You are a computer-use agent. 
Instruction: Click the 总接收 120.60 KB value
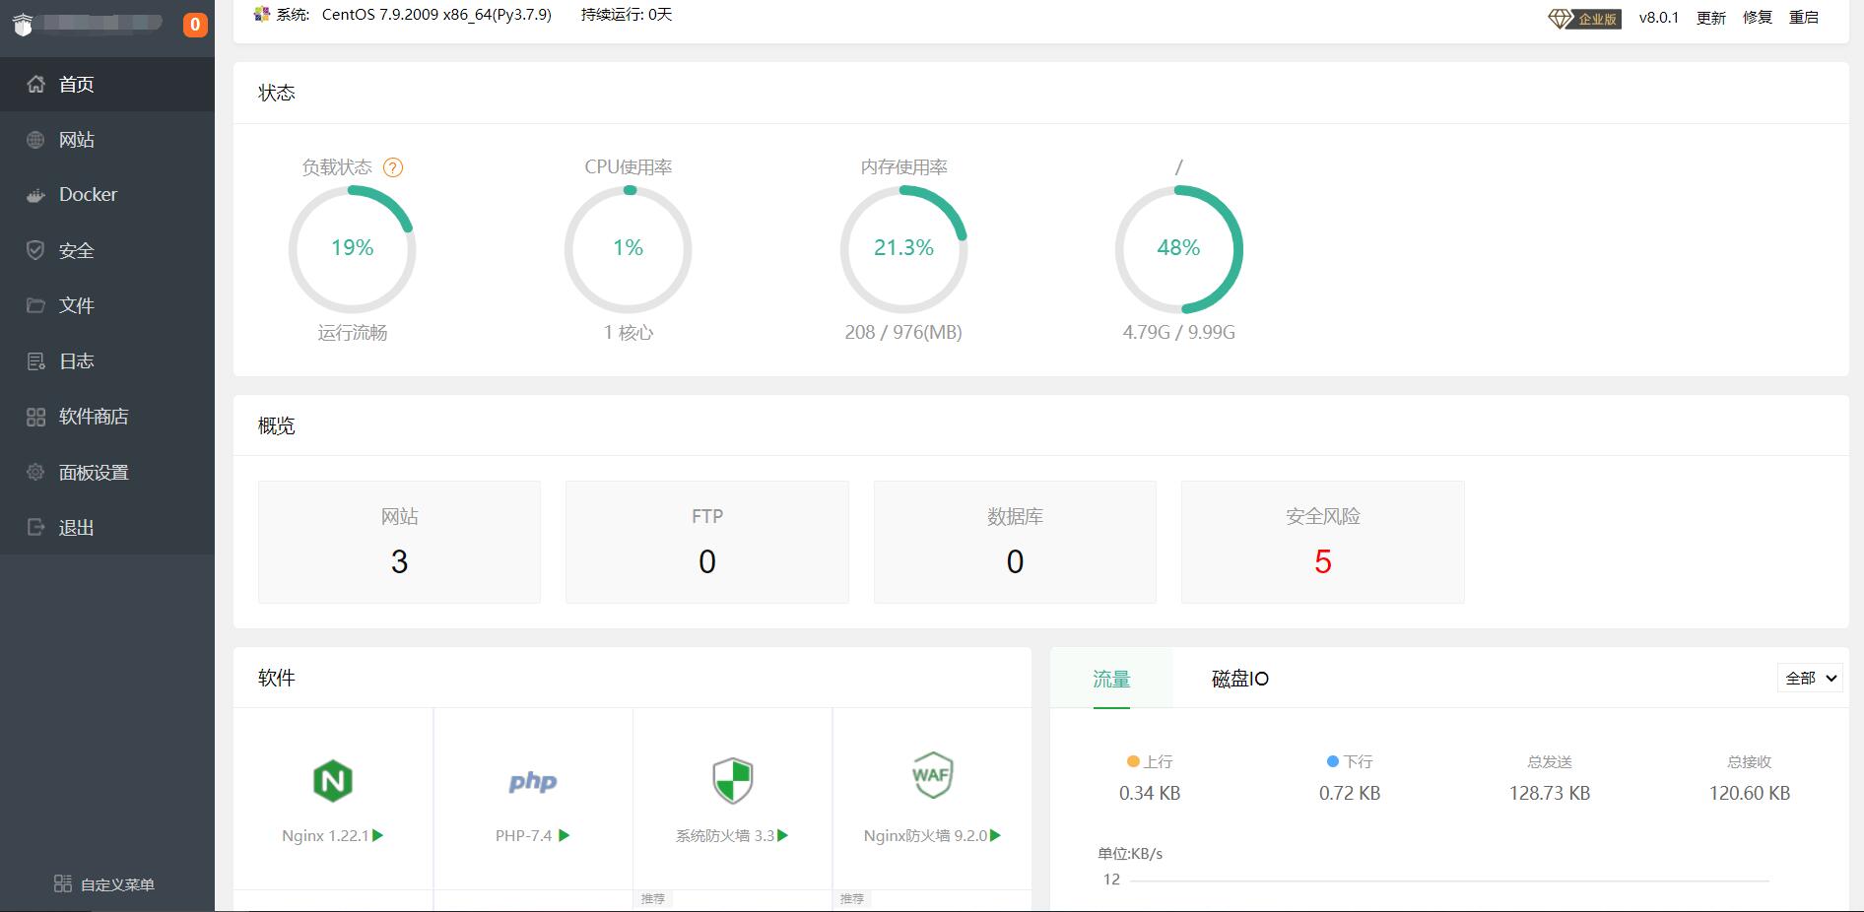point(1750,793)
